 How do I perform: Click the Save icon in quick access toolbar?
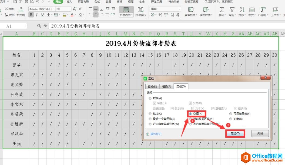point(15,2)
